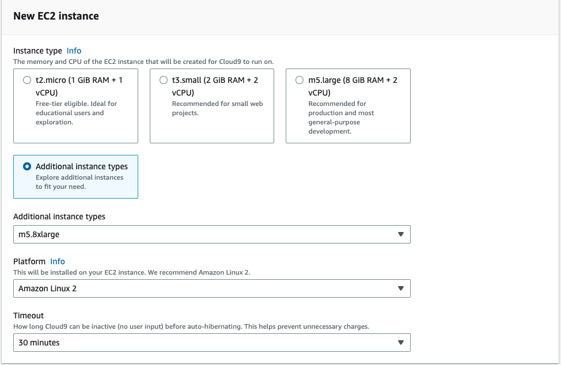Click the Additional instance types card
The image size is (561, 365).
point(75,177)
